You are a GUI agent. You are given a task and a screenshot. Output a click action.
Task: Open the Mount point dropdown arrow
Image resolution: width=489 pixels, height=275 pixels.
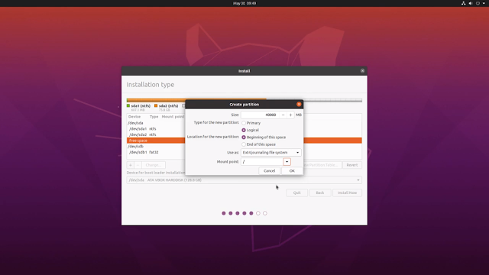tap(287, 161)
